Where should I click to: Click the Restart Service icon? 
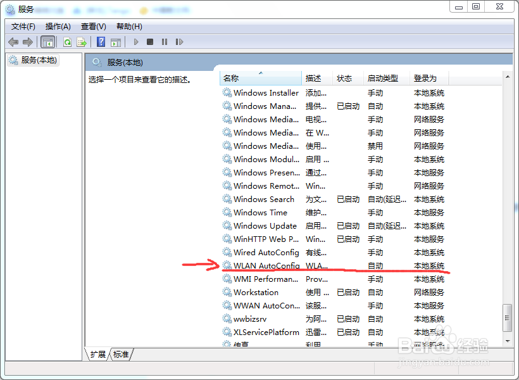pyautogui.click(x=179, y=42)
